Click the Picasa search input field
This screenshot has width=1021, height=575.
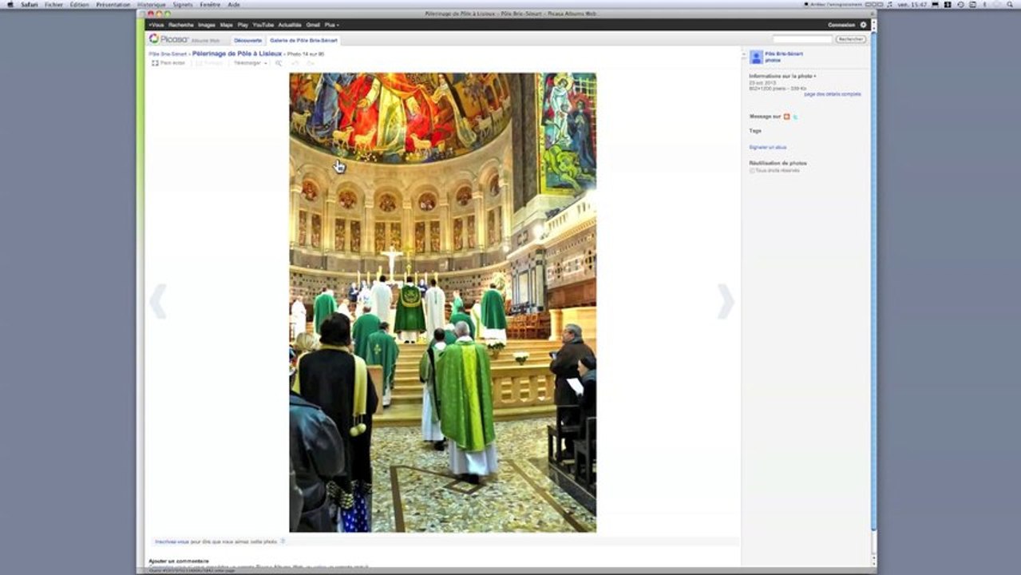click(x=802, y=39)
